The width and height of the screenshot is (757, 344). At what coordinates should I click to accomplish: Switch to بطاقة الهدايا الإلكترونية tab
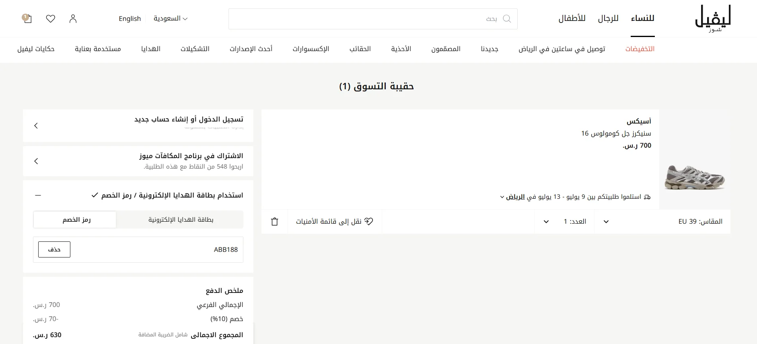181,220
